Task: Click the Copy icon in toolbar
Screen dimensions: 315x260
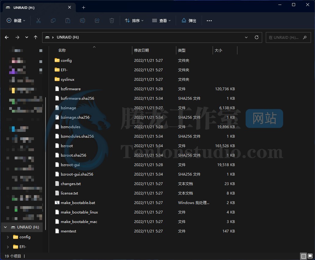Action: coord(53,20)
